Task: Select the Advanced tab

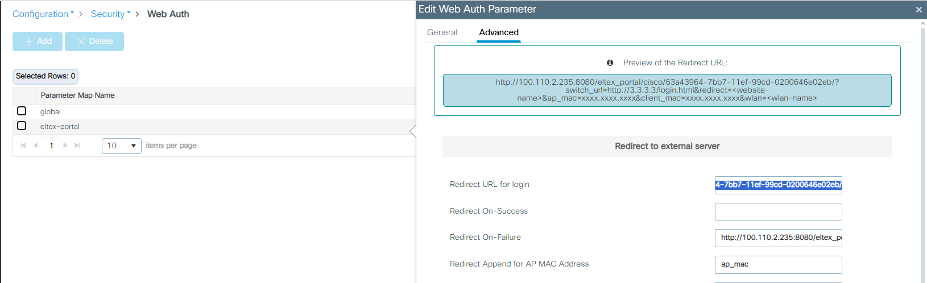Action: [498, 32]
